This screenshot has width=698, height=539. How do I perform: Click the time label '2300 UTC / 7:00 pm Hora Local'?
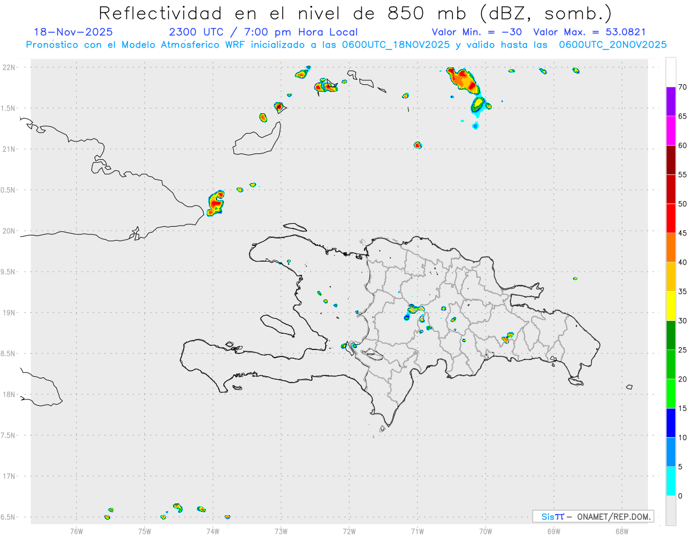click(x=263, y=32)
